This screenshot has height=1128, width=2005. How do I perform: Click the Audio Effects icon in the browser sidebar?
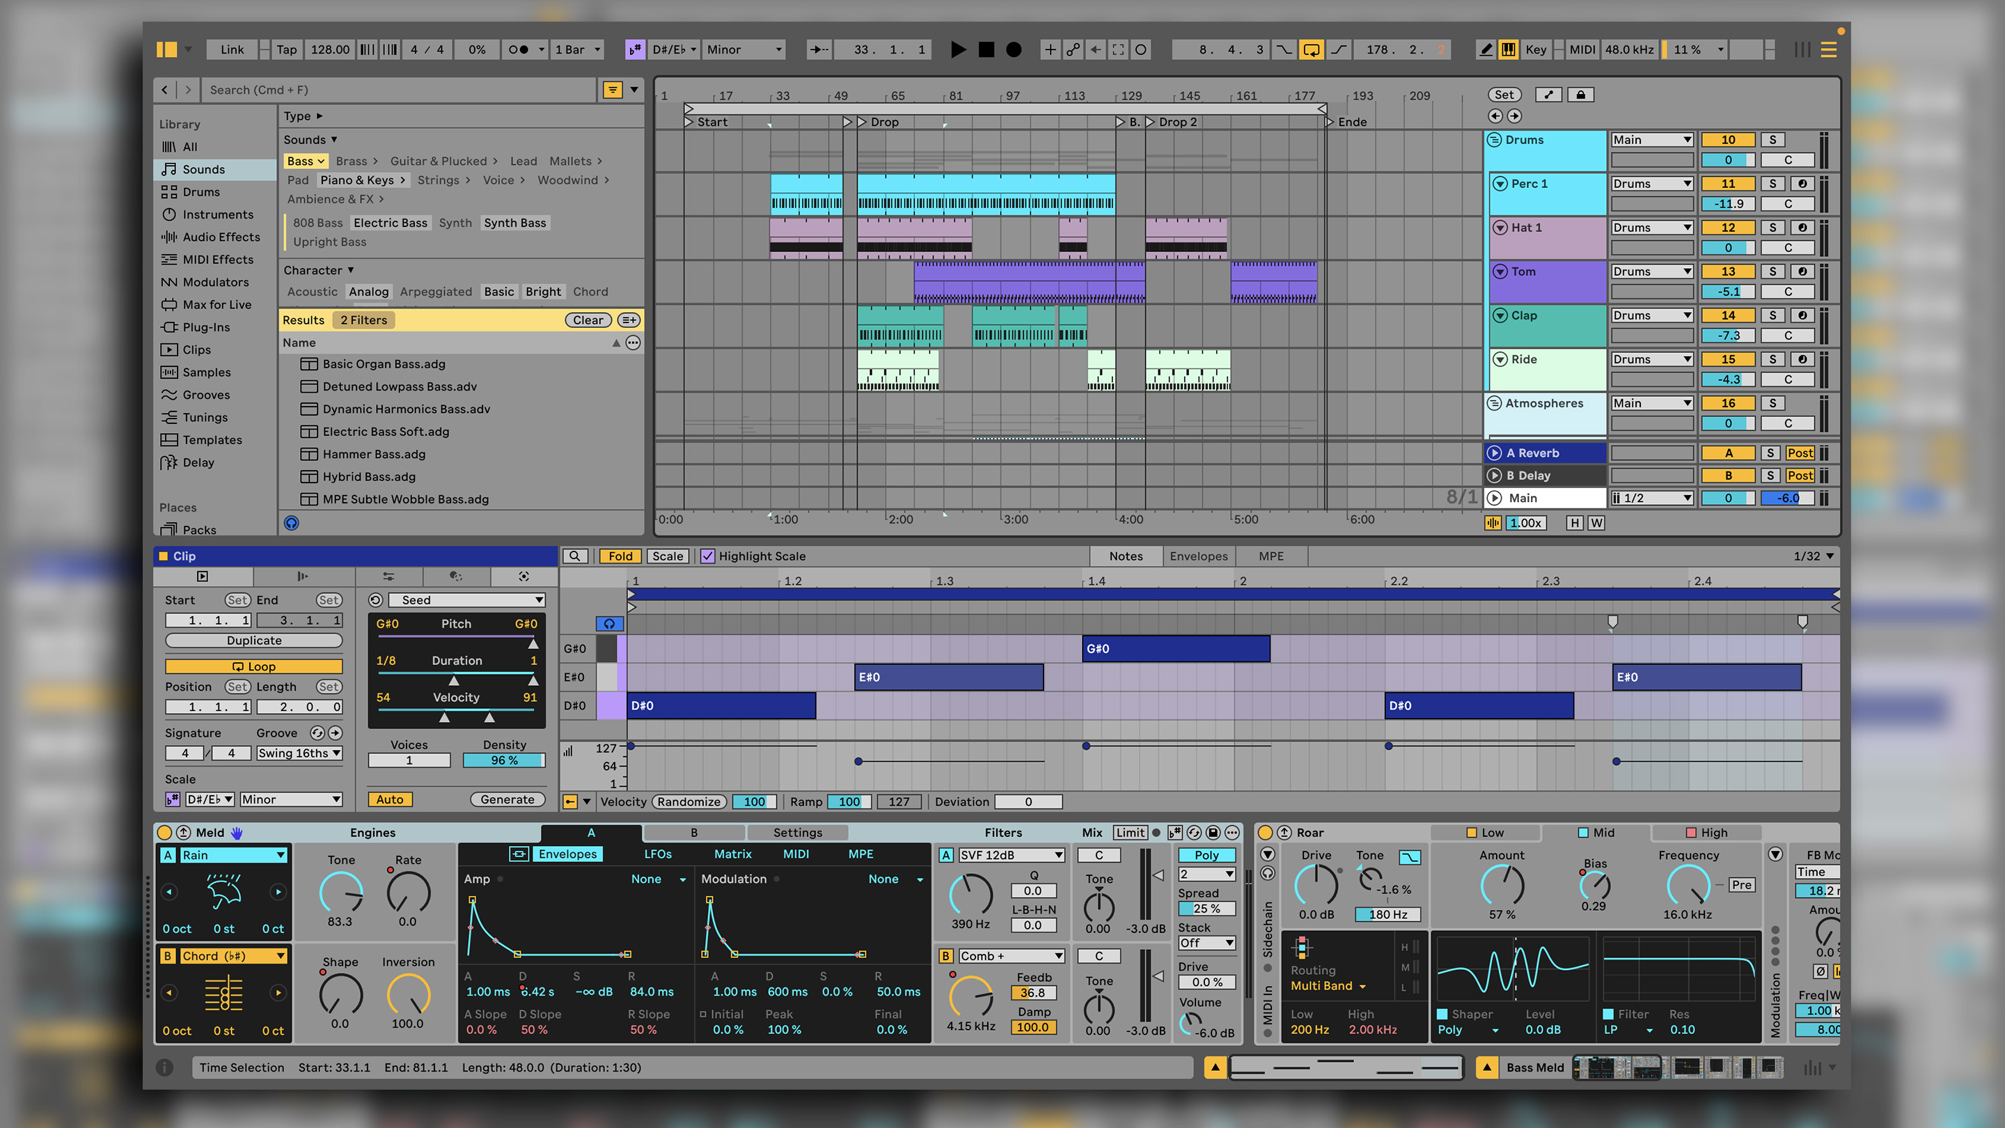pos(170,237)
